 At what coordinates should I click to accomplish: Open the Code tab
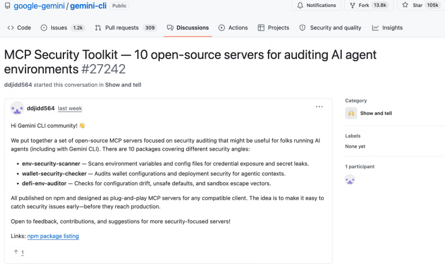[19, 28]
